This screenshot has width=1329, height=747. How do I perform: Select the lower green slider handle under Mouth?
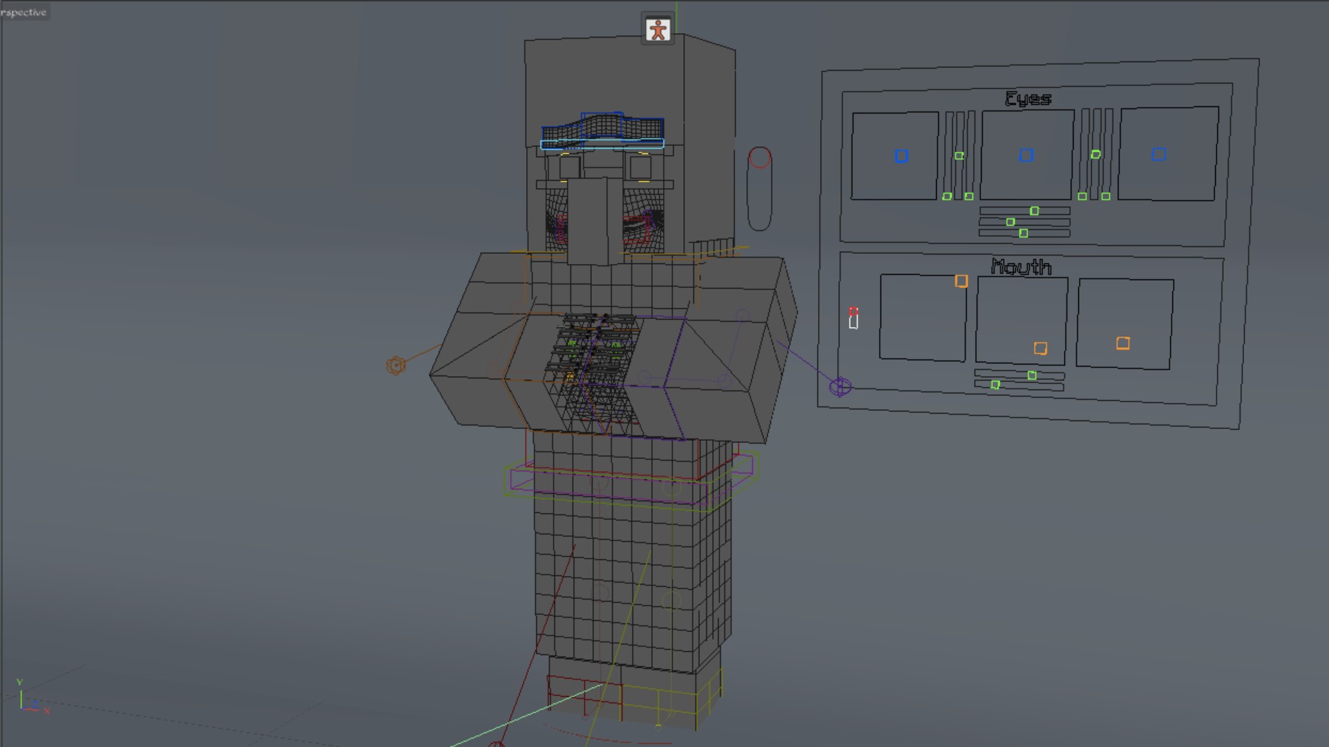[x=995, y=385]
